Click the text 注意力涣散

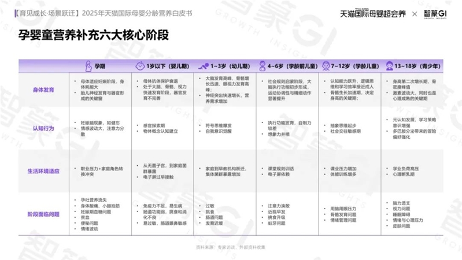tap(279, 206)
